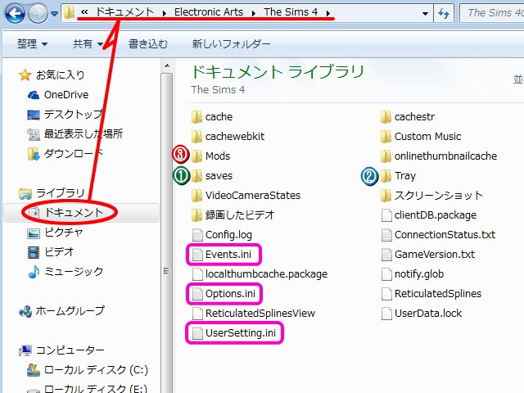Click 書き込む in the toolbar

pyautogui.click(x=148, y=43)
